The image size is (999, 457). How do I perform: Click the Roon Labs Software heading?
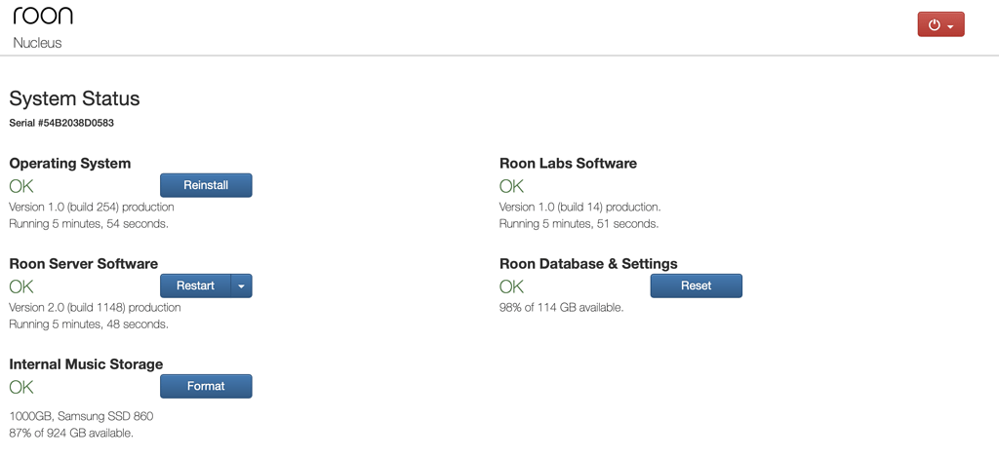click(569, 164)
